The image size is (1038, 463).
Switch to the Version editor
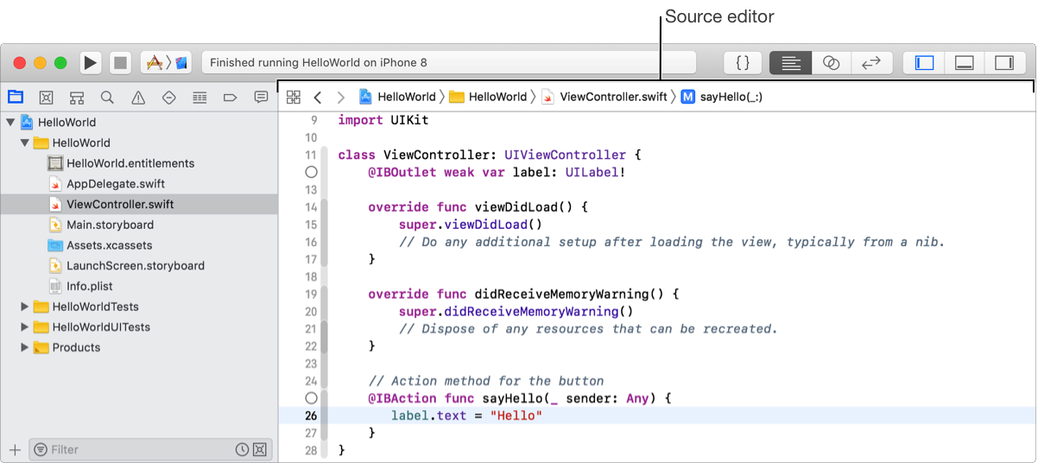pos(871,63)
